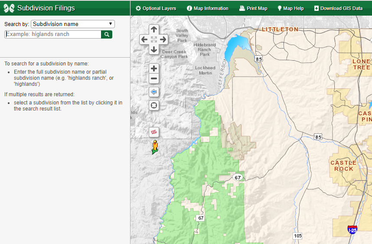This screenshot has height=244, width=372.
Task: Open the 'Search by' dropdown
Action: (x=72, y=24)
